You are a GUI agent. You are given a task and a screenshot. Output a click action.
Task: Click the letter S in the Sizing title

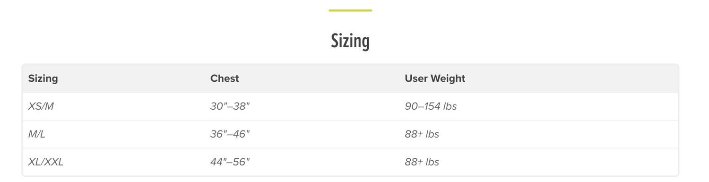(335, 41)
